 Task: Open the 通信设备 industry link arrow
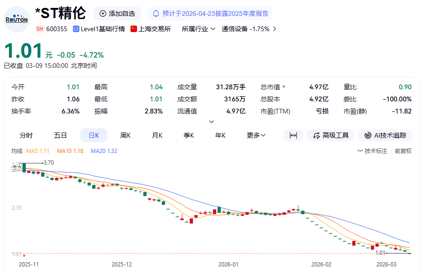coord(274,29)
